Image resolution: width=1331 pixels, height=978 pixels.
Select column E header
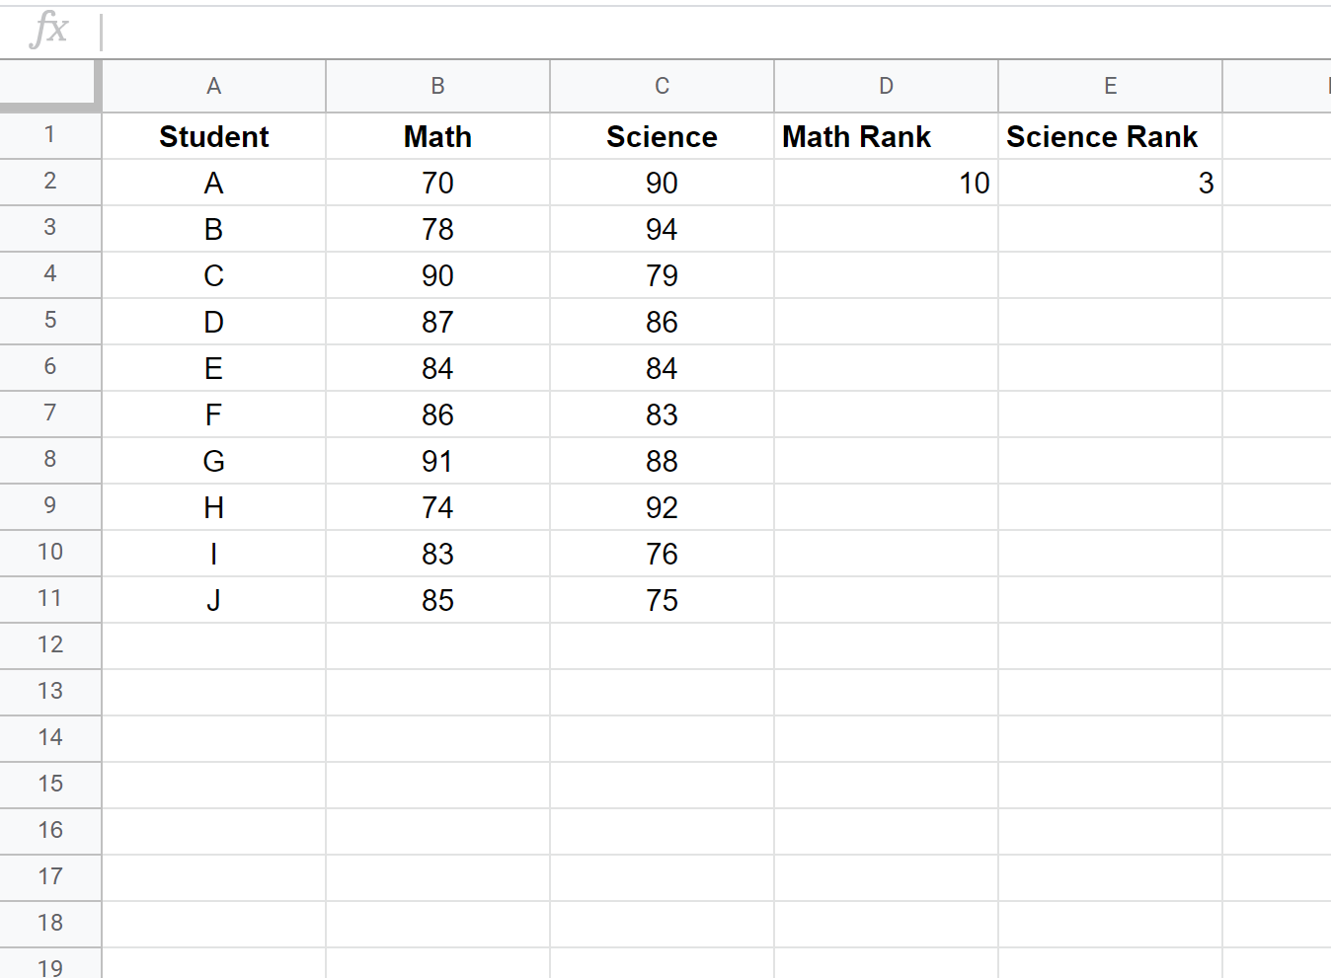coord(1111,86)
